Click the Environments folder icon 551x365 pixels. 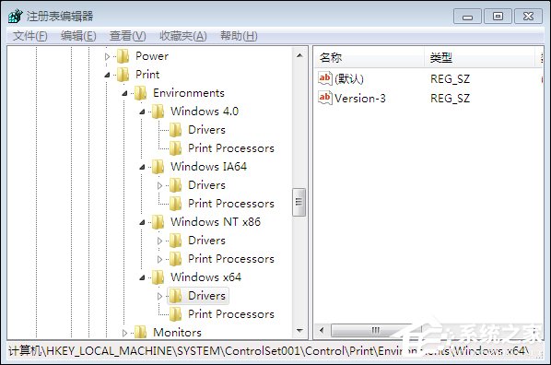[x=141, y=93]
